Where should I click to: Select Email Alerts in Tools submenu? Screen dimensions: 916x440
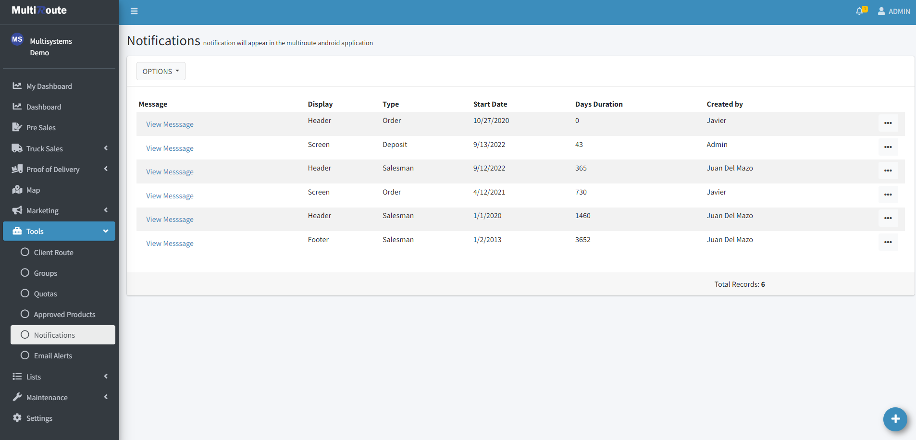click(53, 356)
